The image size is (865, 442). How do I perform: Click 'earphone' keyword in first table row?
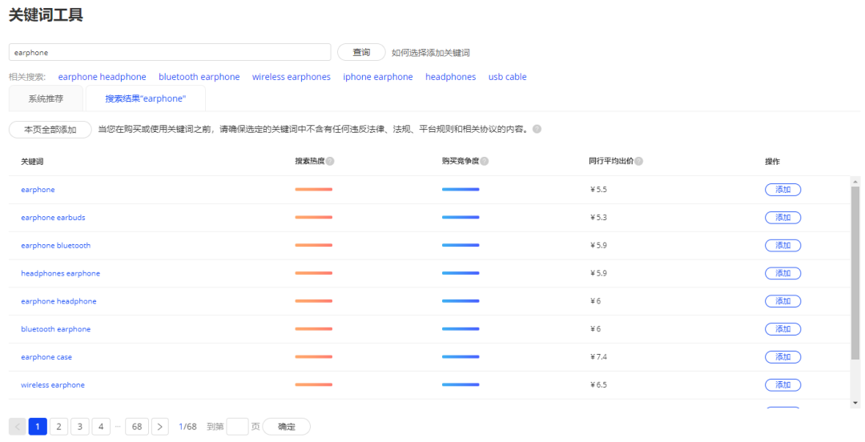pyautogui.click(x=38, y=190)
